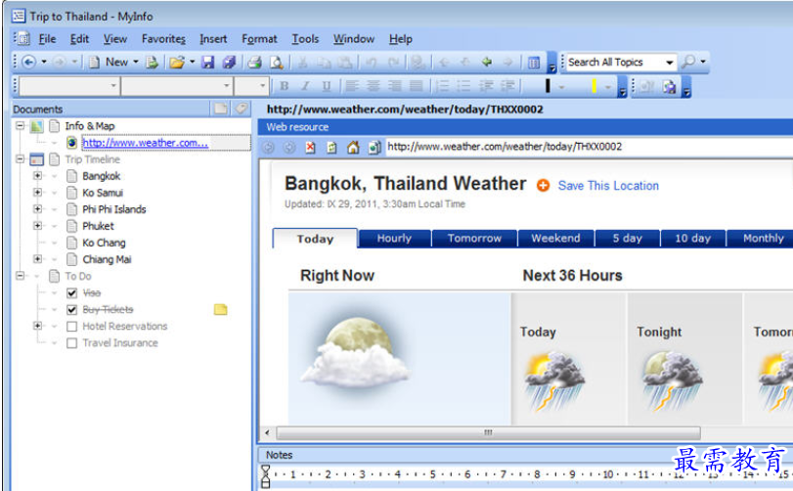Open the Window menu
This screenshot has width=793, height=491.
[x=354, y=39]
